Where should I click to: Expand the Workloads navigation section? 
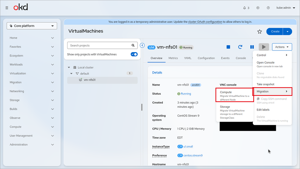pos(32,65)
